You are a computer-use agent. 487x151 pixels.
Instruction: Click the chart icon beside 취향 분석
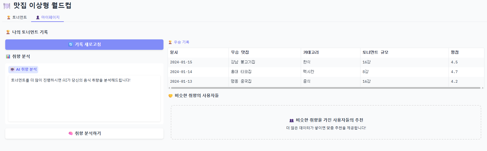(x=8, y=56)
